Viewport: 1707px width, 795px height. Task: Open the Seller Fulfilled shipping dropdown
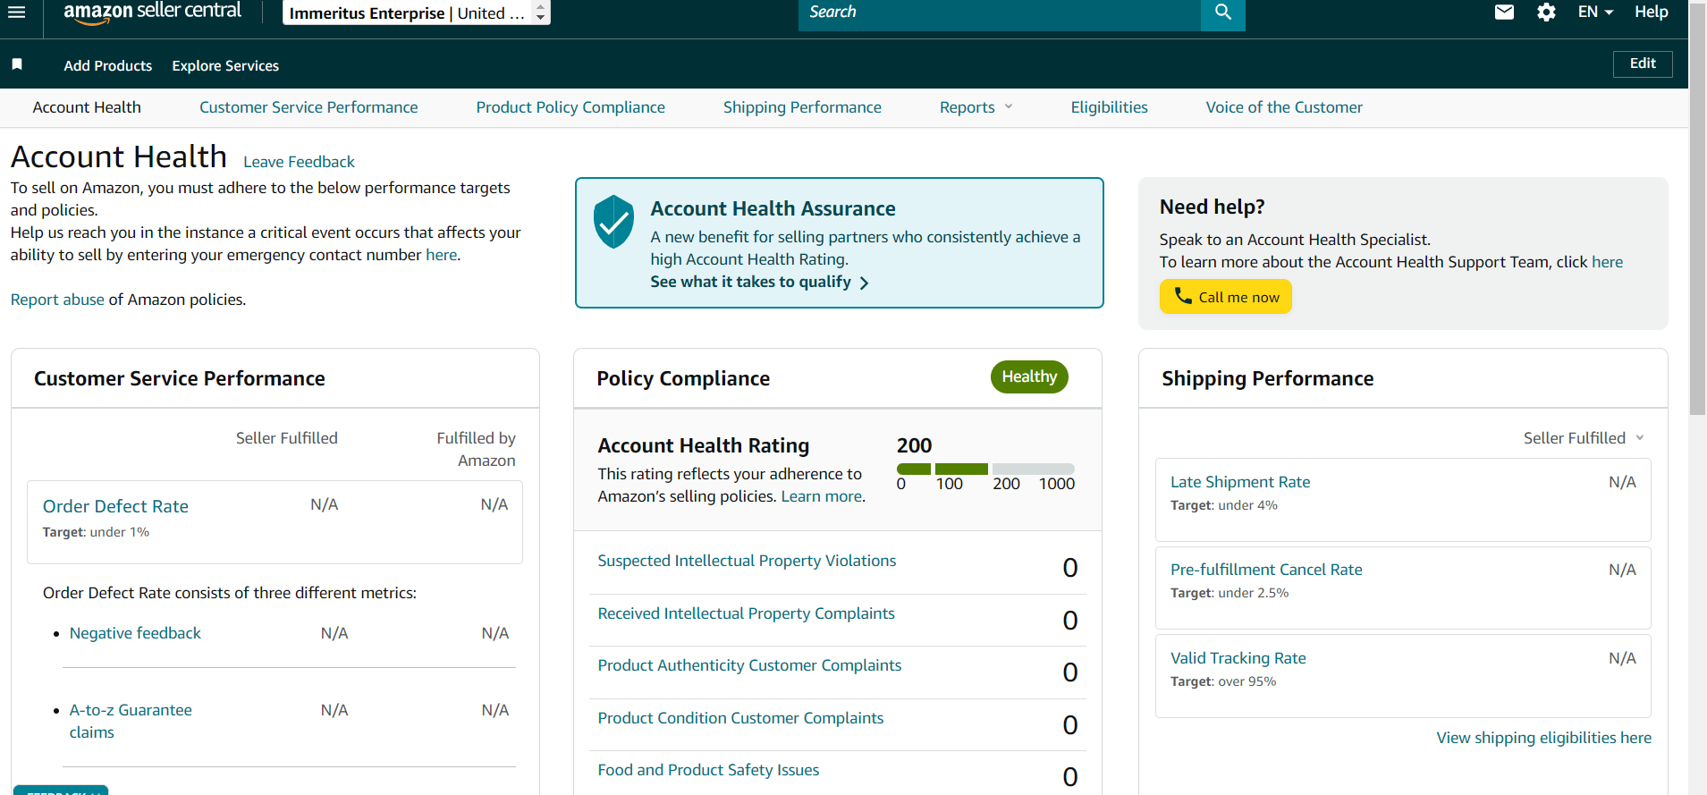[1584, 438]
